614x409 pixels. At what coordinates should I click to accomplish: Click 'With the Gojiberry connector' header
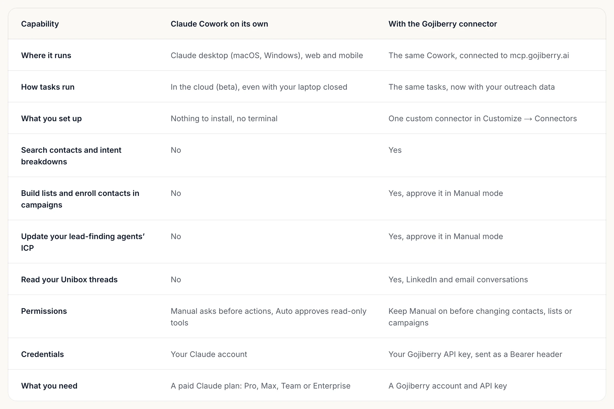[442, 24]
